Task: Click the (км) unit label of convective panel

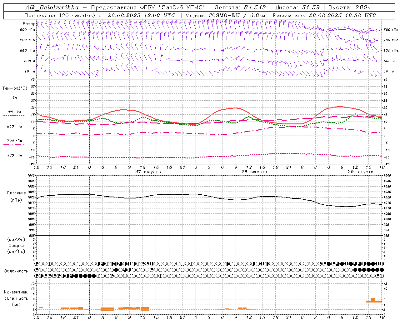Action: tap(16, 304)
